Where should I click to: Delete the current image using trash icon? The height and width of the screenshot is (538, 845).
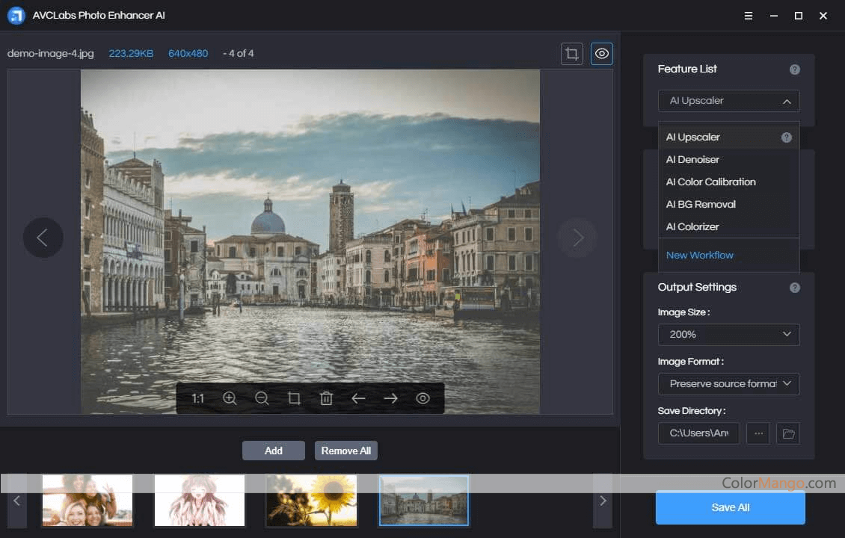[326, 398]
